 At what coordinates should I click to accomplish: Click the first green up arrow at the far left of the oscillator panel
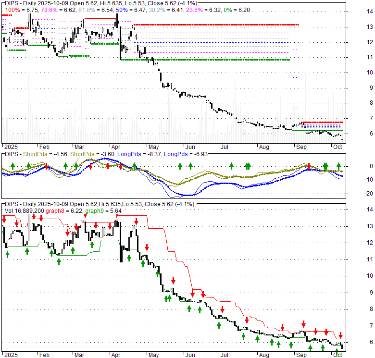coord(12,166)
